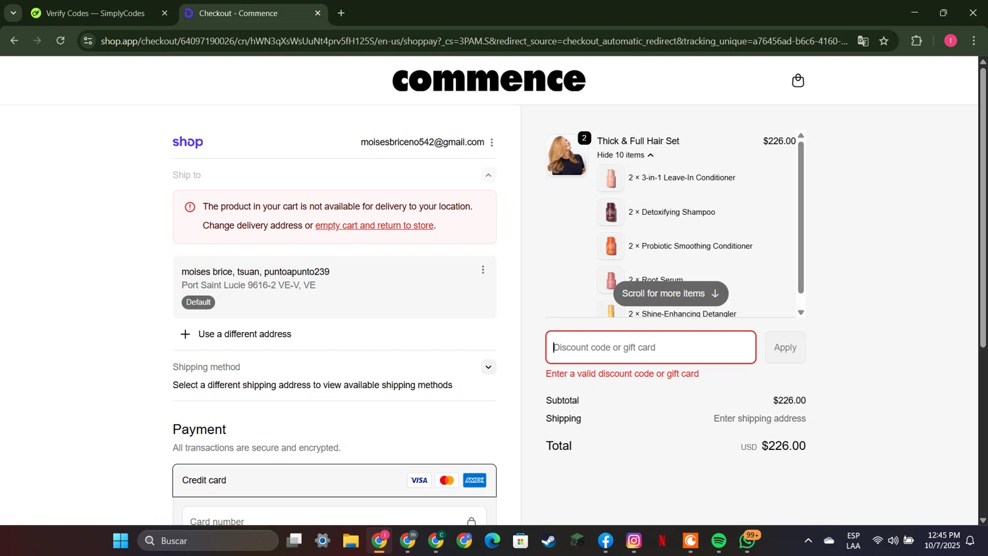Click the taskbar Buscar search box
988x556 pixels.
[208, 541]
